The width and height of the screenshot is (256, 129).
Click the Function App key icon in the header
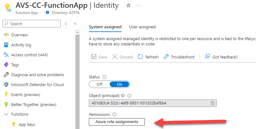8,8
